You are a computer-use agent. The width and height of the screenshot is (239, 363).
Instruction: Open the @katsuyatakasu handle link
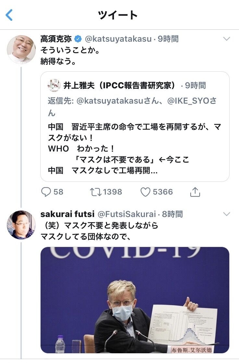pos(118,39)
